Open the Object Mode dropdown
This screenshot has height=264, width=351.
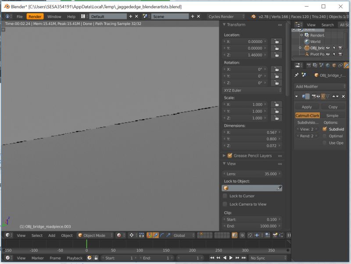coord(94,235)
